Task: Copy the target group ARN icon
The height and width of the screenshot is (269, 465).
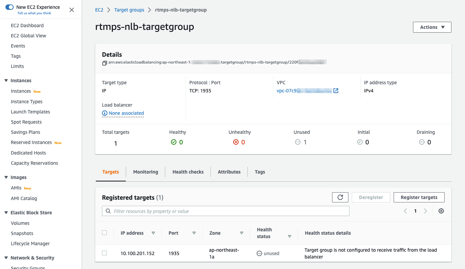Action: click(104, 63)
